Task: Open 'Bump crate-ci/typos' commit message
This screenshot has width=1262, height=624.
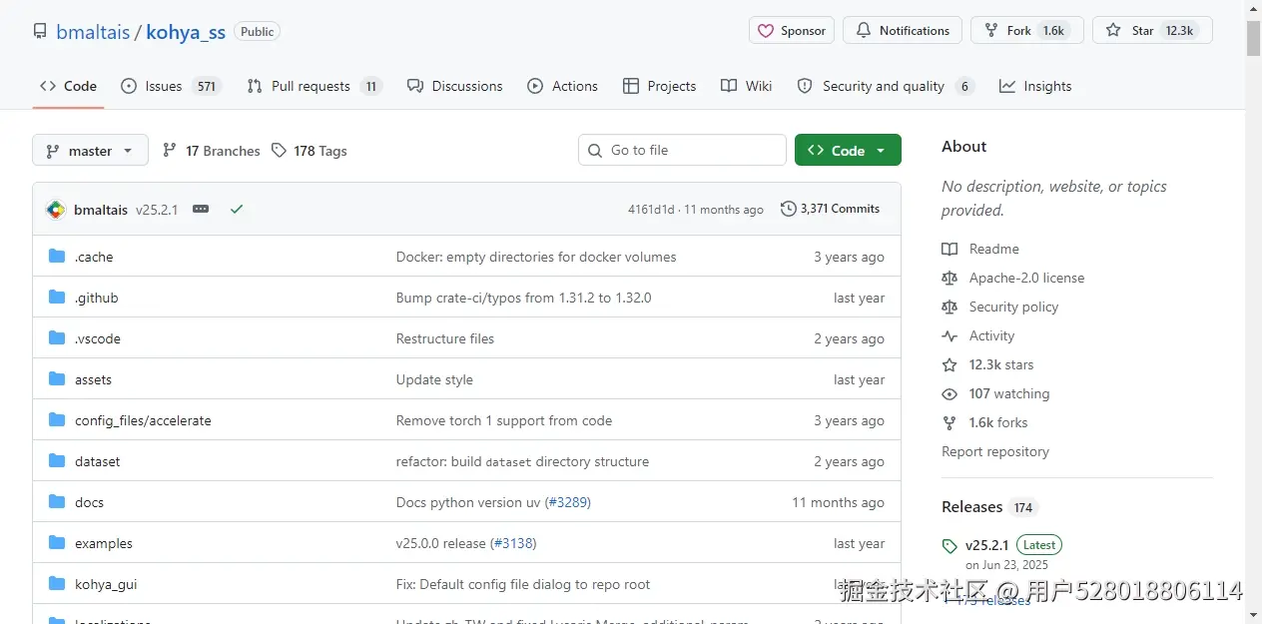Action: coord(524,298)
